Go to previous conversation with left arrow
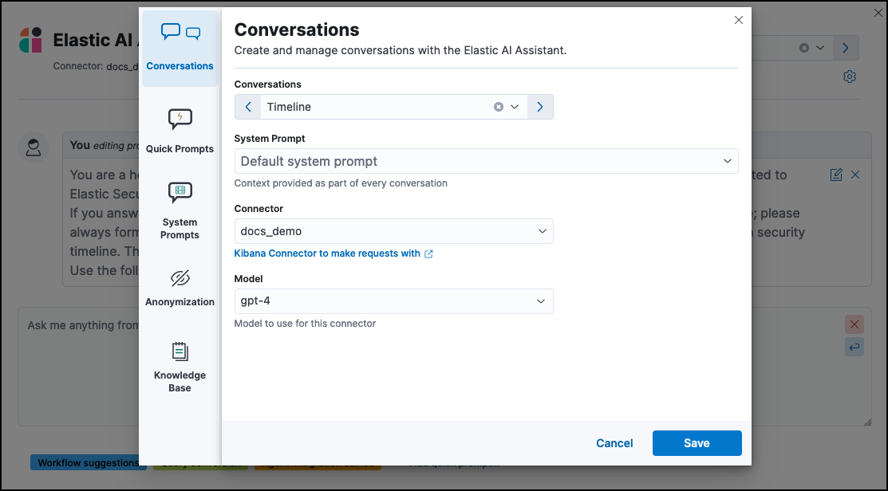This screenshot has height=491, width=888. coord(247,106)
